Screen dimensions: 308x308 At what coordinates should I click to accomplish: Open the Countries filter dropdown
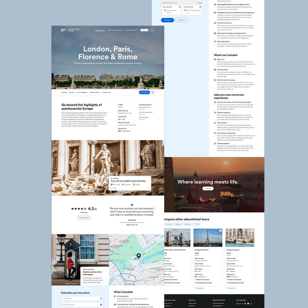[170, 224]
